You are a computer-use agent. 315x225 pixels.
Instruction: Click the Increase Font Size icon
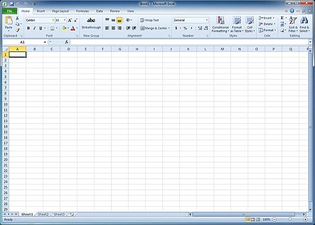coord(70,20)
